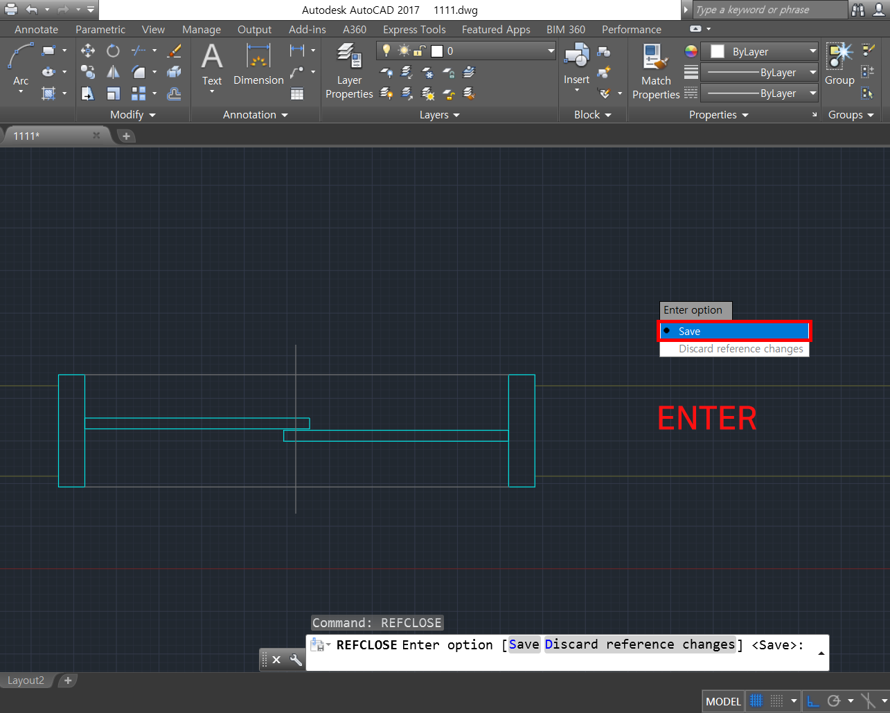The image size is (890, 713).
Task: Select the Rectangle tool
Action: point(48,51)
